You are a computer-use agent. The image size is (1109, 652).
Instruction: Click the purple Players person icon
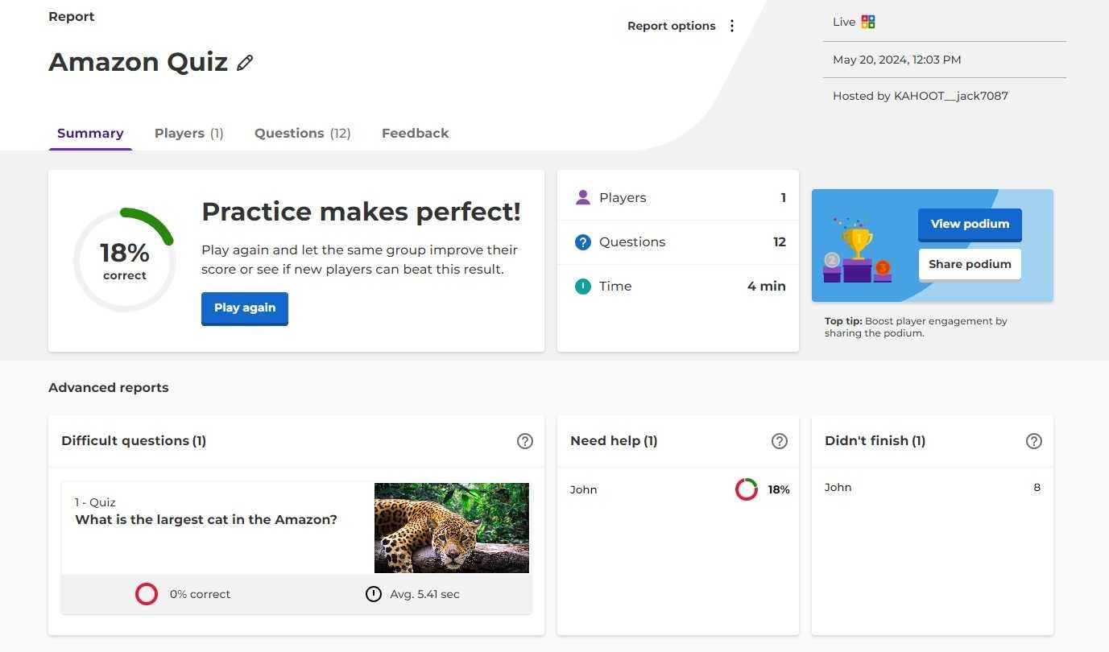pos(583,197)
